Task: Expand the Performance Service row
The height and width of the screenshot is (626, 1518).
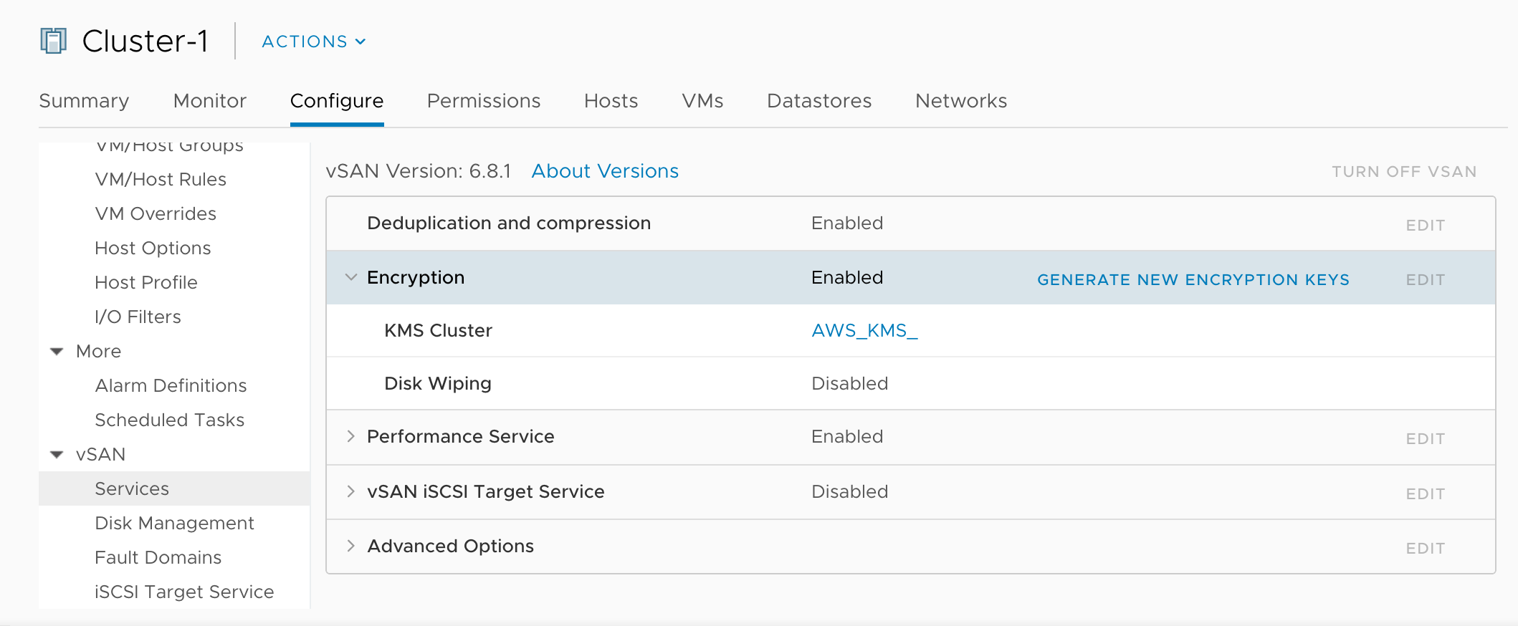Action: pyautogui.click(x=350, y=436)
